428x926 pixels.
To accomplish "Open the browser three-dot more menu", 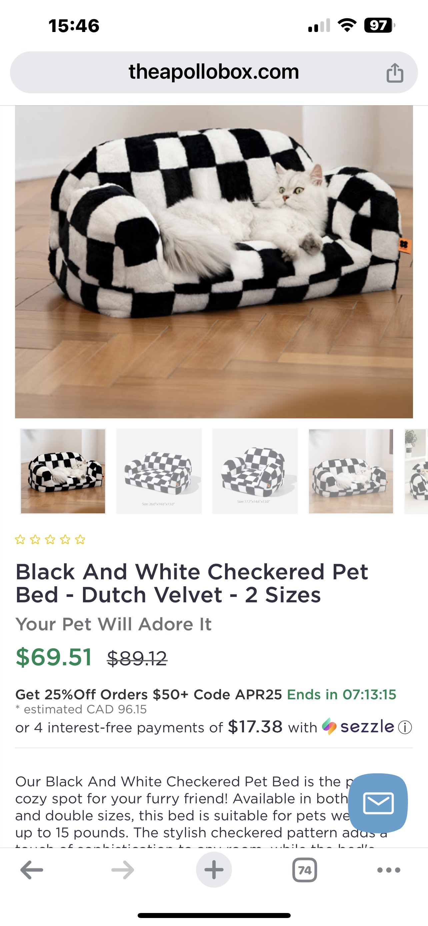I will pyautogui.click(x=388, y=870).
